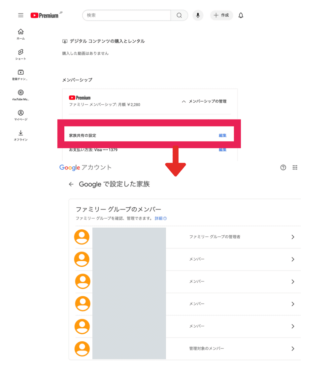The height and width of the screenshot is (365, 330).
Task: Click the 作成 button to create content
Action: pyautogui.click(x=221, y=15)
